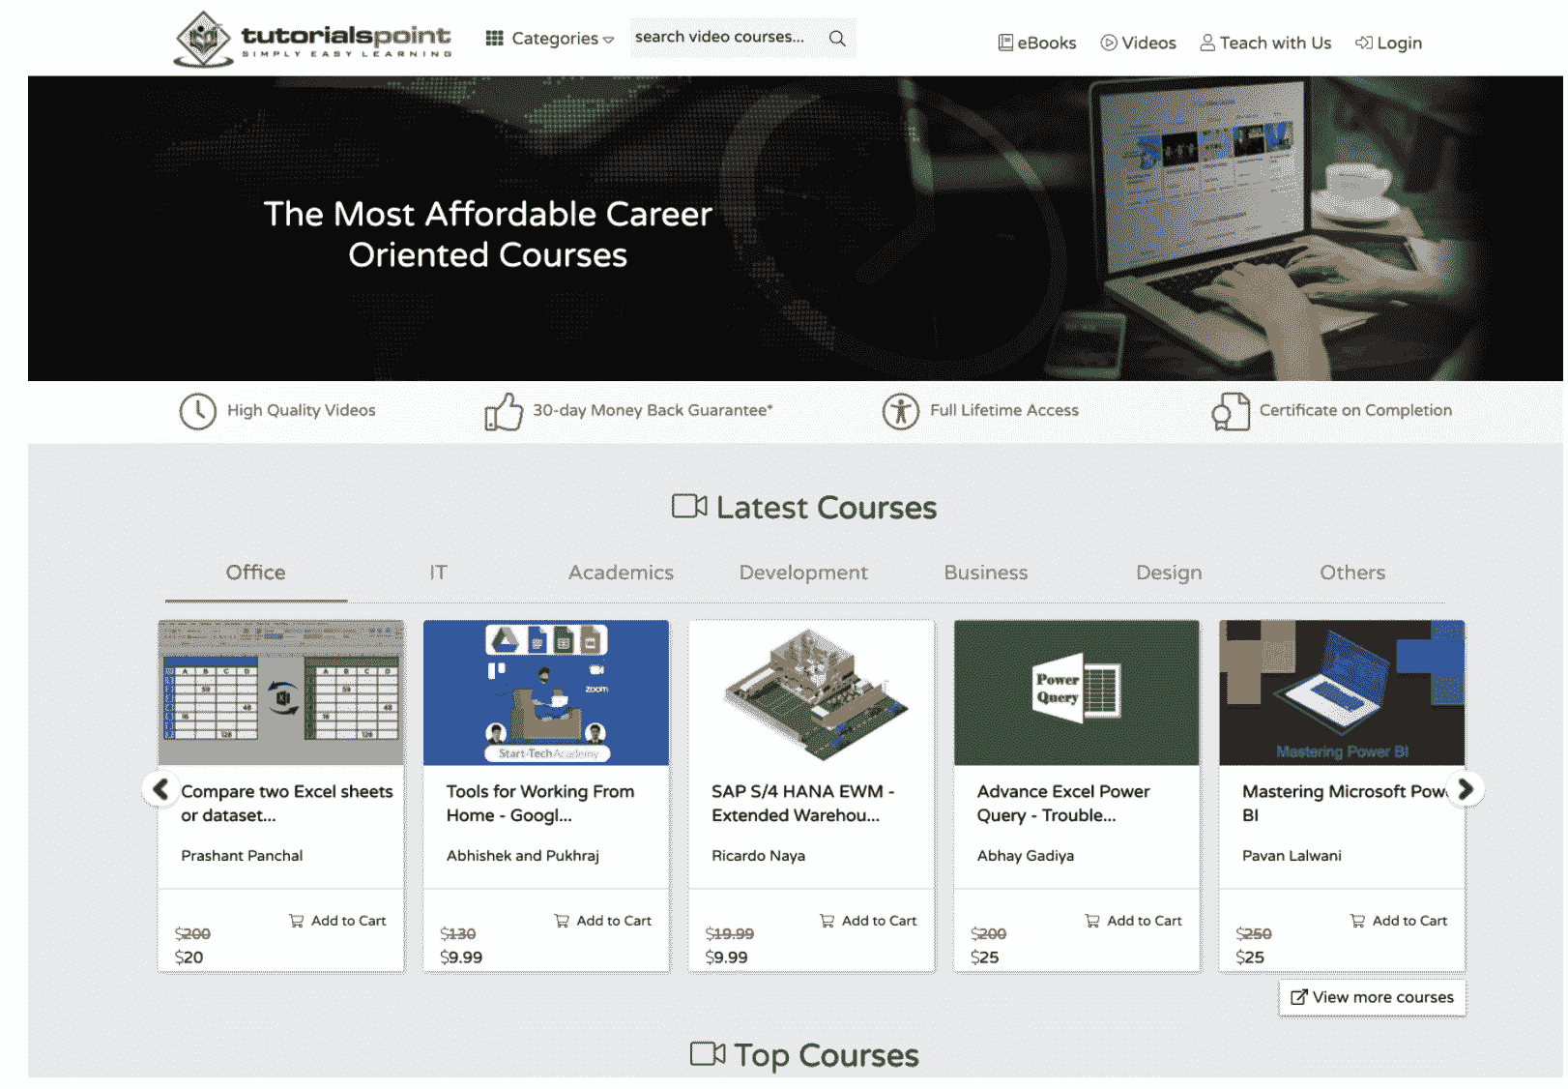Select the Design courses tab
The height and width of the screenshot is (1089, 1568).
coord(1168,573)
